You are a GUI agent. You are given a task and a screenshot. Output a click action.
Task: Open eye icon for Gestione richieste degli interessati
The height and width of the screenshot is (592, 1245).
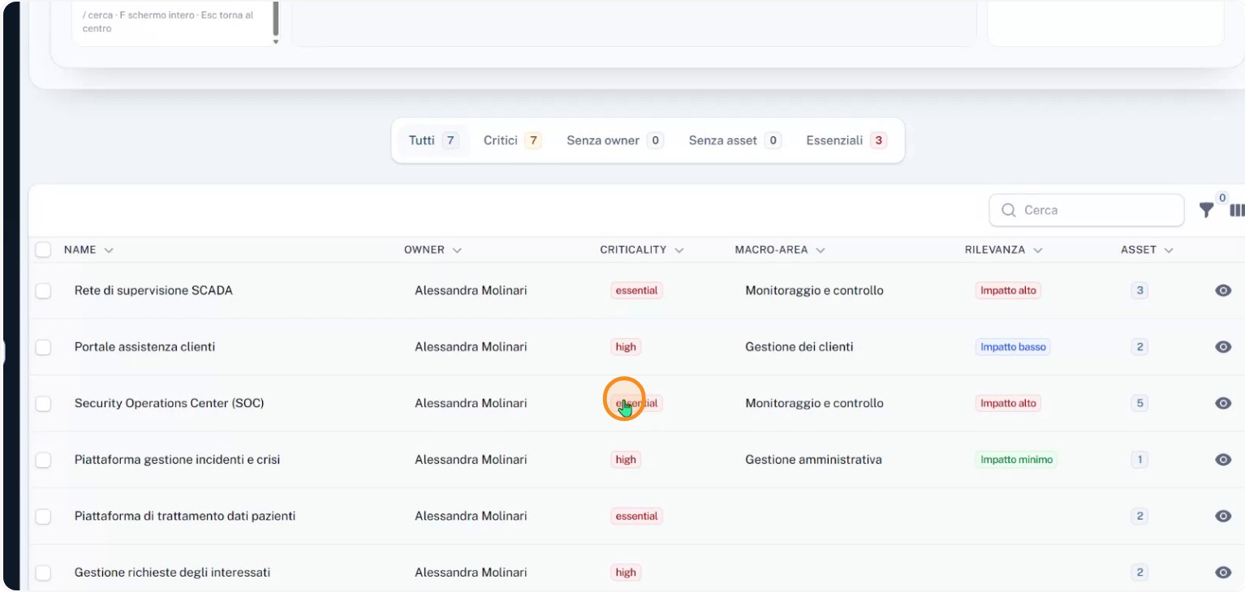(1223, 573)
